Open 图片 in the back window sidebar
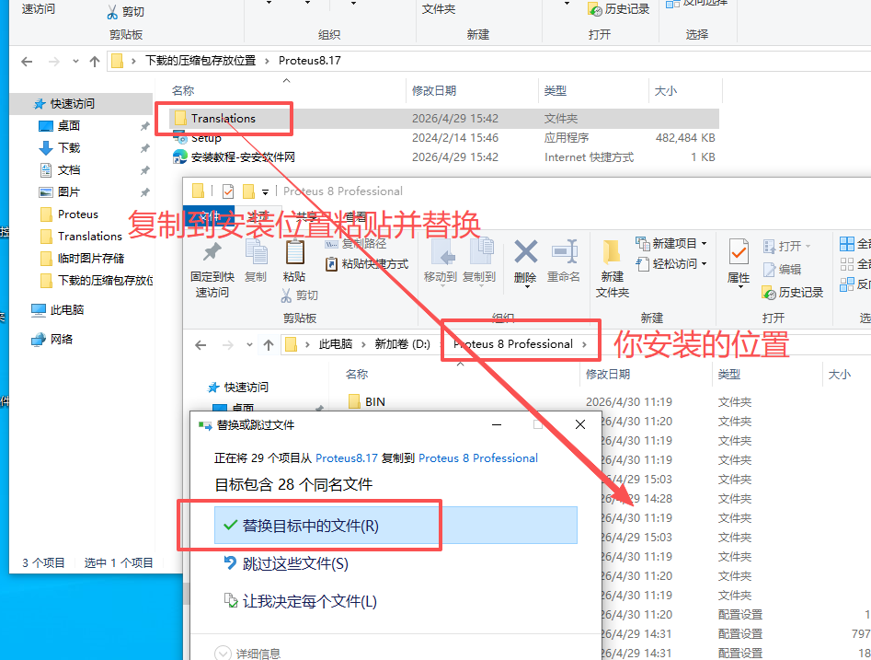The width and height of the screenshot is (871, 660). tap(68, 192)
